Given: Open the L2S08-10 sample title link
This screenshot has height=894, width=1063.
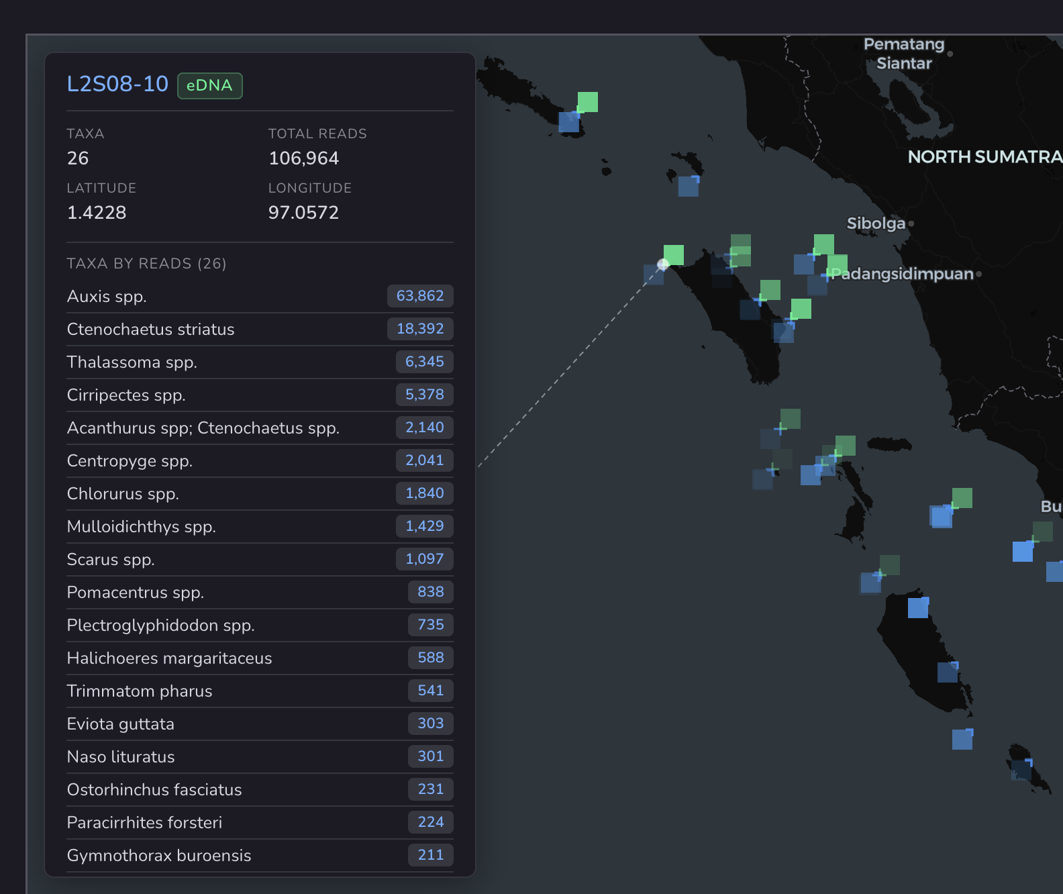Looking at the screenshot, I should point(117,84).
